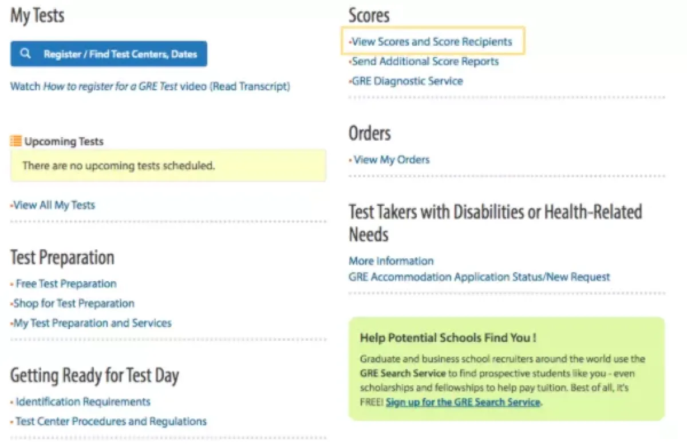The width and height of the screenshot is (687, 447).
Task: Open GRE Diagnostic Service link
Action: (x=407, y=81)
